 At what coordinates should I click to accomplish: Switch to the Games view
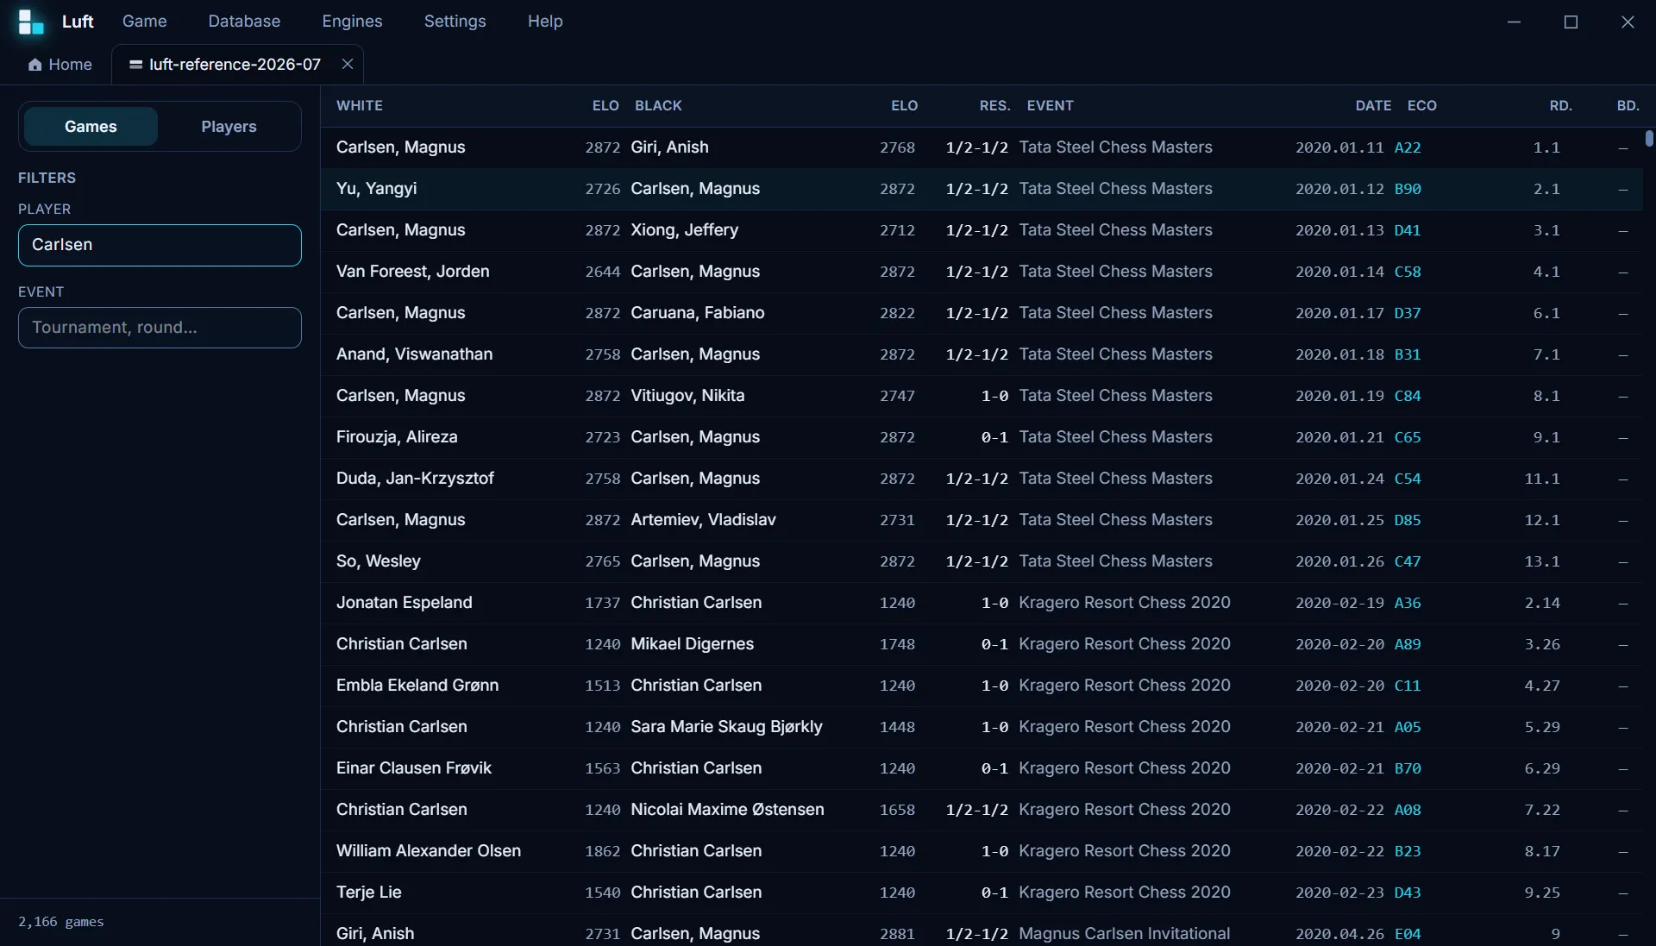pos(91,127)
